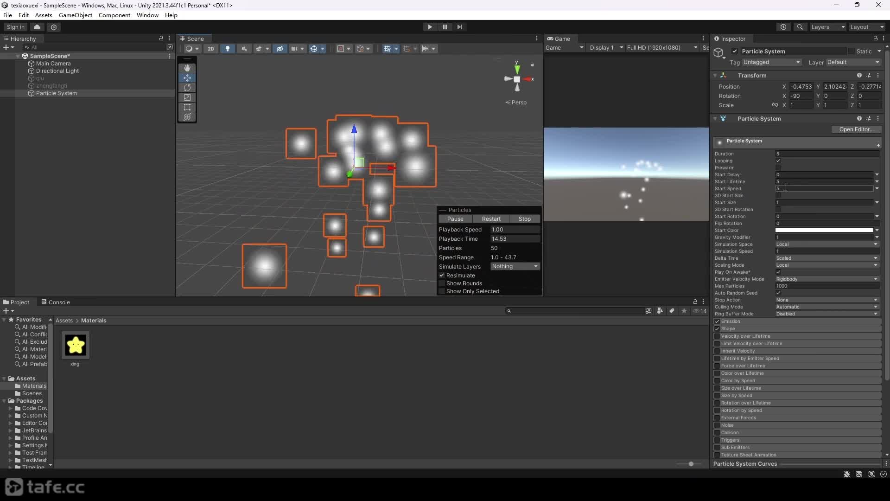Open the Layers dropdown
The height and width of the screenshot is (501, 890).
coord(828,27)
